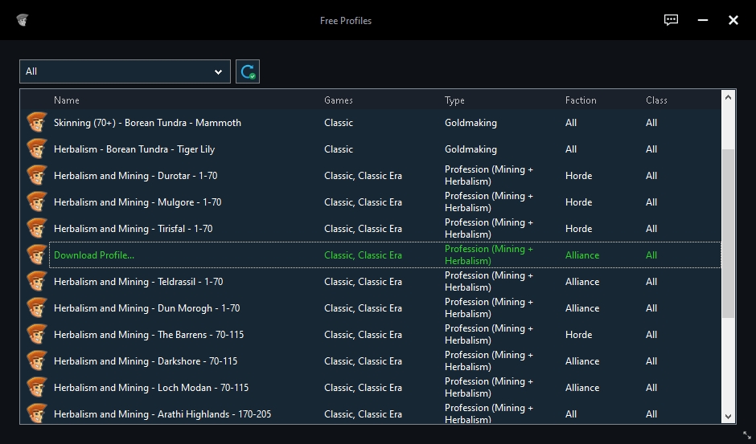The image size is (756, 444).
Task: Click the vertical scrollbar thumb
Action: pyautogui.click(x=729, y=233)
